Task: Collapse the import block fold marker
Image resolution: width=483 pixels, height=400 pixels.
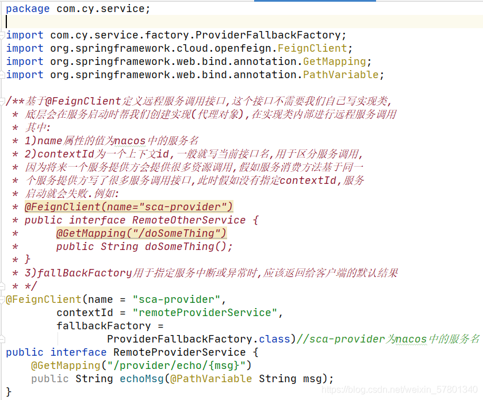Action: point(3,35)
